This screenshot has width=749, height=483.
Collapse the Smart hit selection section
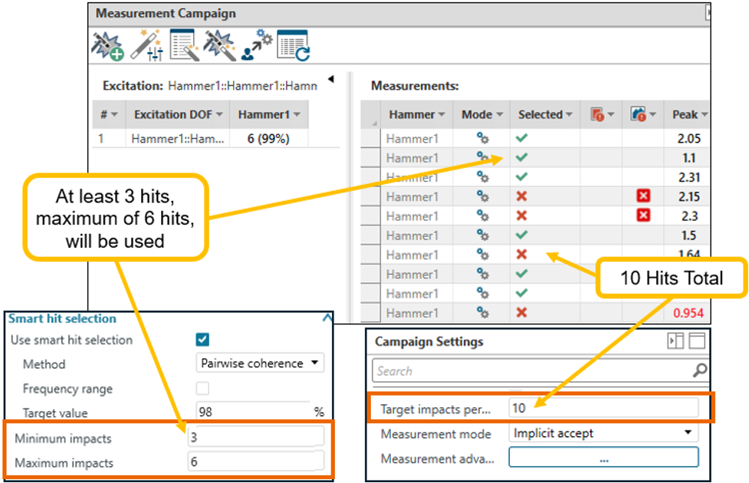pos(327,318)
